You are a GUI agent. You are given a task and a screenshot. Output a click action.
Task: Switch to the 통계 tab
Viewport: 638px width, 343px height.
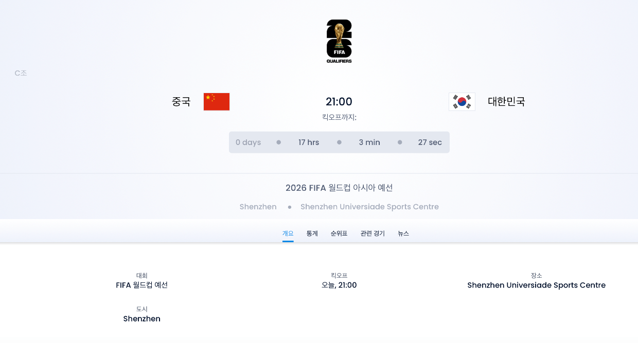point(311,233)
